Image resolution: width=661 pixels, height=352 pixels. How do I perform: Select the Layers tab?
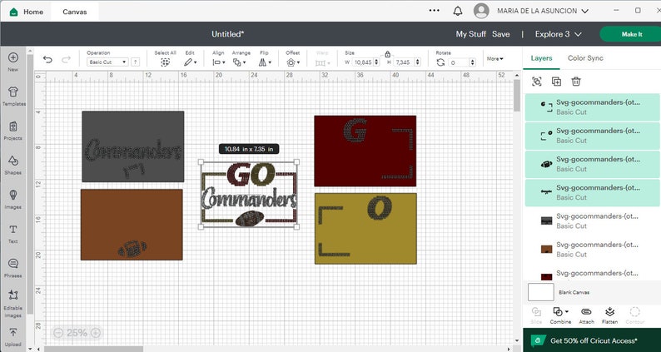coord(541,58)
